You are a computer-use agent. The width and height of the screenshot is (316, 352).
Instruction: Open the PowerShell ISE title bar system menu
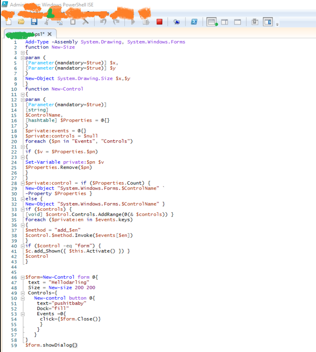tap(4, 5)
